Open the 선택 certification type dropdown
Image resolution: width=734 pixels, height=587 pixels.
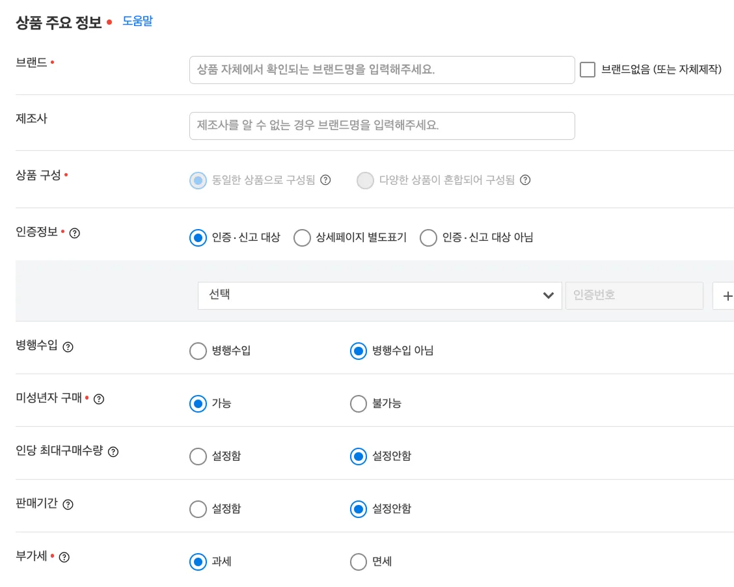coord(379,296)
